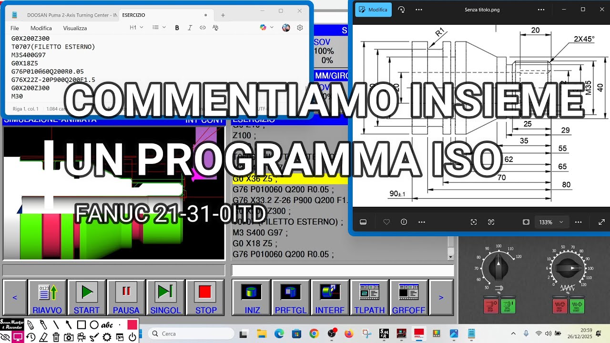Screen dimensions: 610x343
Task: Click Modifica button in Photos
Action: (374, 10)
